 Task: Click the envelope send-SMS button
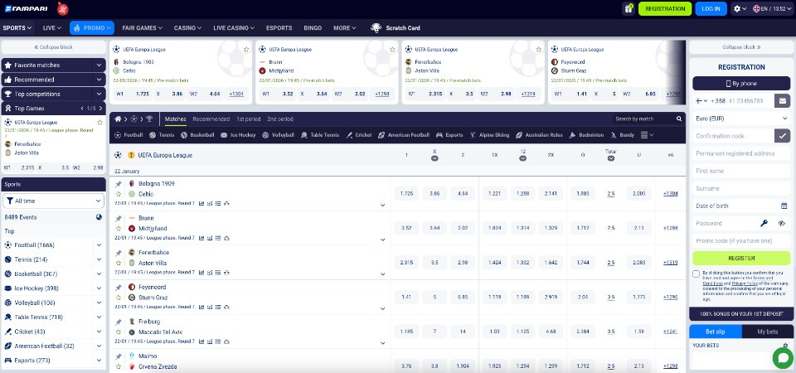(782, 101)
